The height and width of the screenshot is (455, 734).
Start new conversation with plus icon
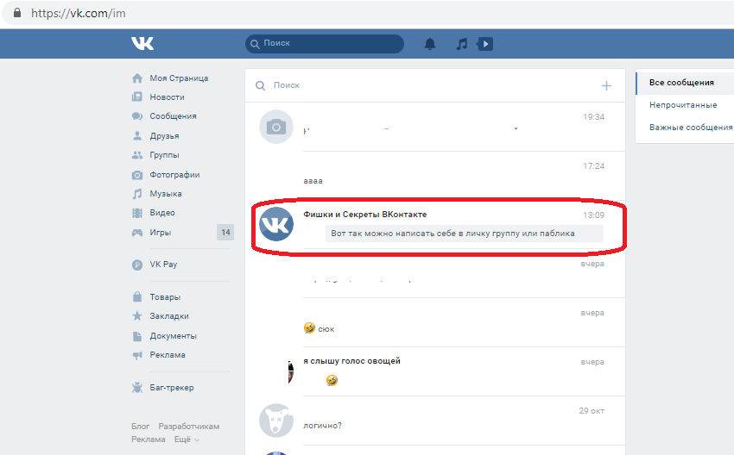[x=606, y=85]
